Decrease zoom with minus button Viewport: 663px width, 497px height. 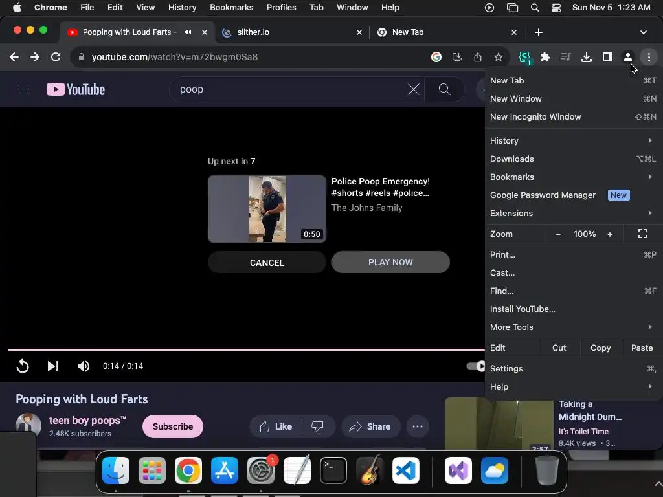tap(558, 234)
